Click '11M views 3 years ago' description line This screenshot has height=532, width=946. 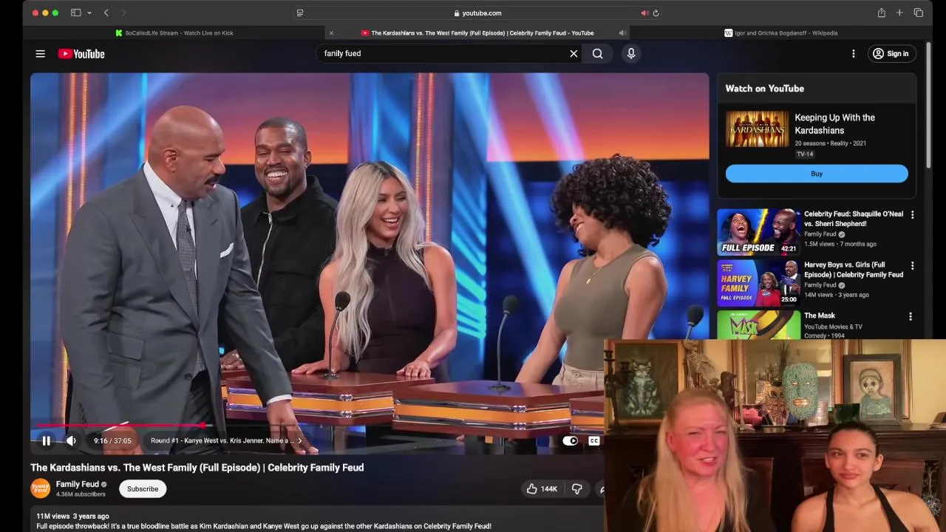[x=72, y=516]
